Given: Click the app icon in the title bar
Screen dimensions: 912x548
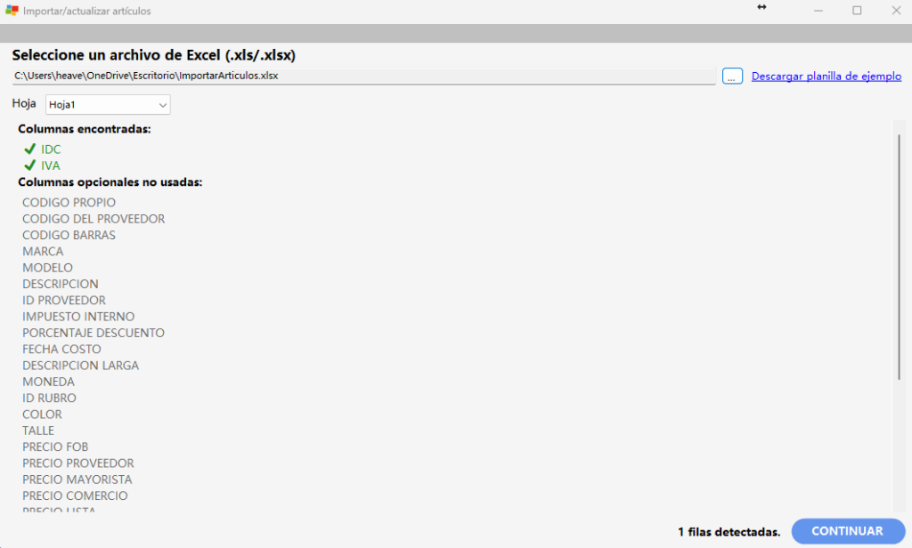Looking at the screenshot, I should pyautogui.click(x=12, y=11).
